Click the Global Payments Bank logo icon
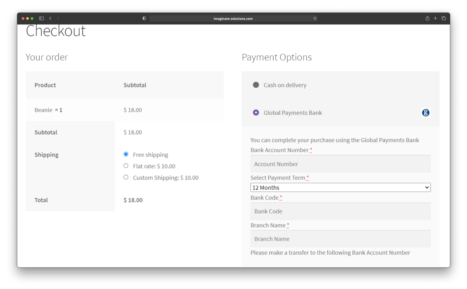The width and height of the screenshot is (467, 289). click(x=426, y=113)
